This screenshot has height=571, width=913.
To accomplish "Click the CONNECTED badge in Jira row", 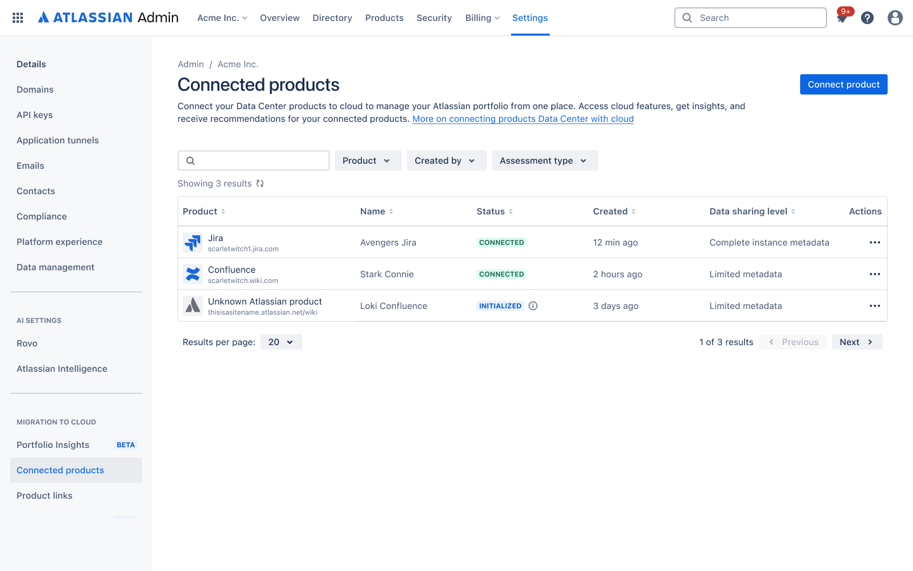I will (502, 242).
